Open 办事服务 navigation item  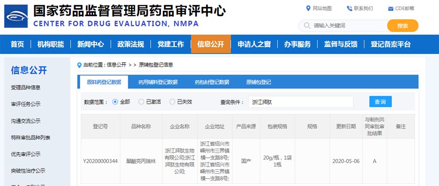tap(298, 44)
